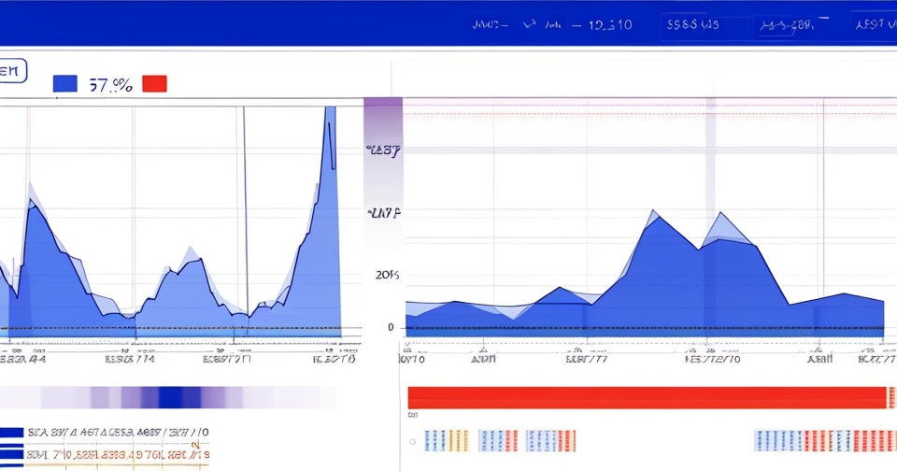Click the 57.% legend value
This screenshot has width=897, height=471.
(110, 85)
